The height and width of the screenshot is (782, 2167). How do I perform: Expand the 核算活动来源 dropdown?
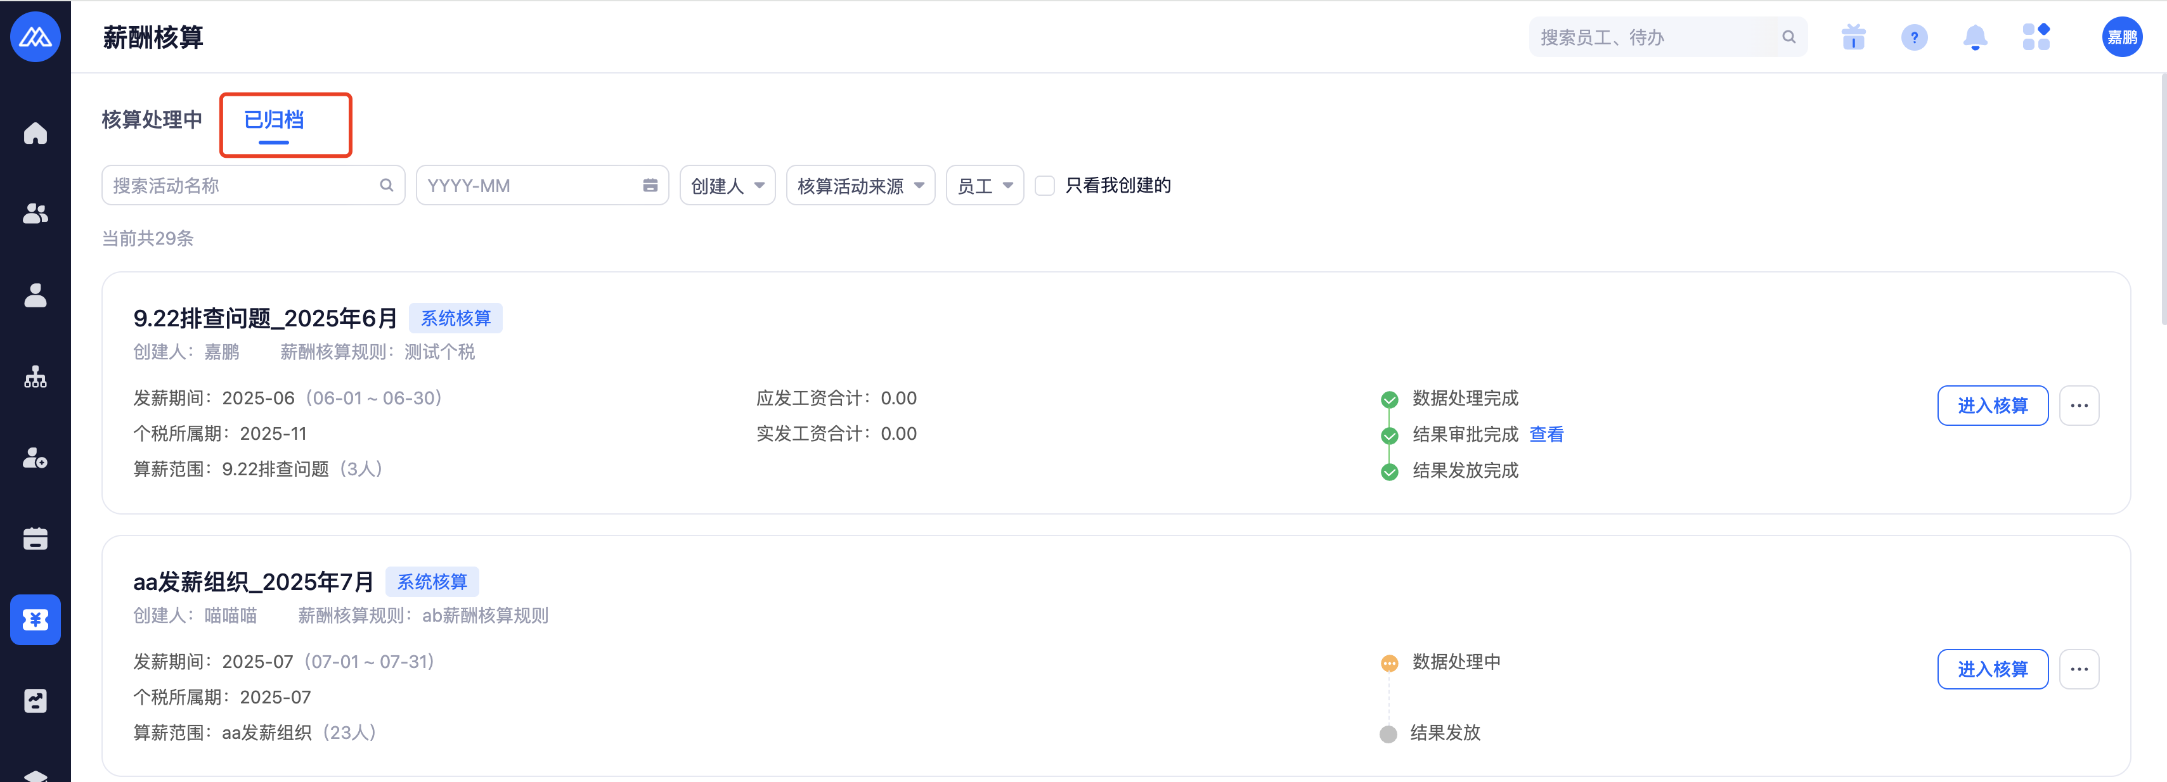tap(860, 186)
